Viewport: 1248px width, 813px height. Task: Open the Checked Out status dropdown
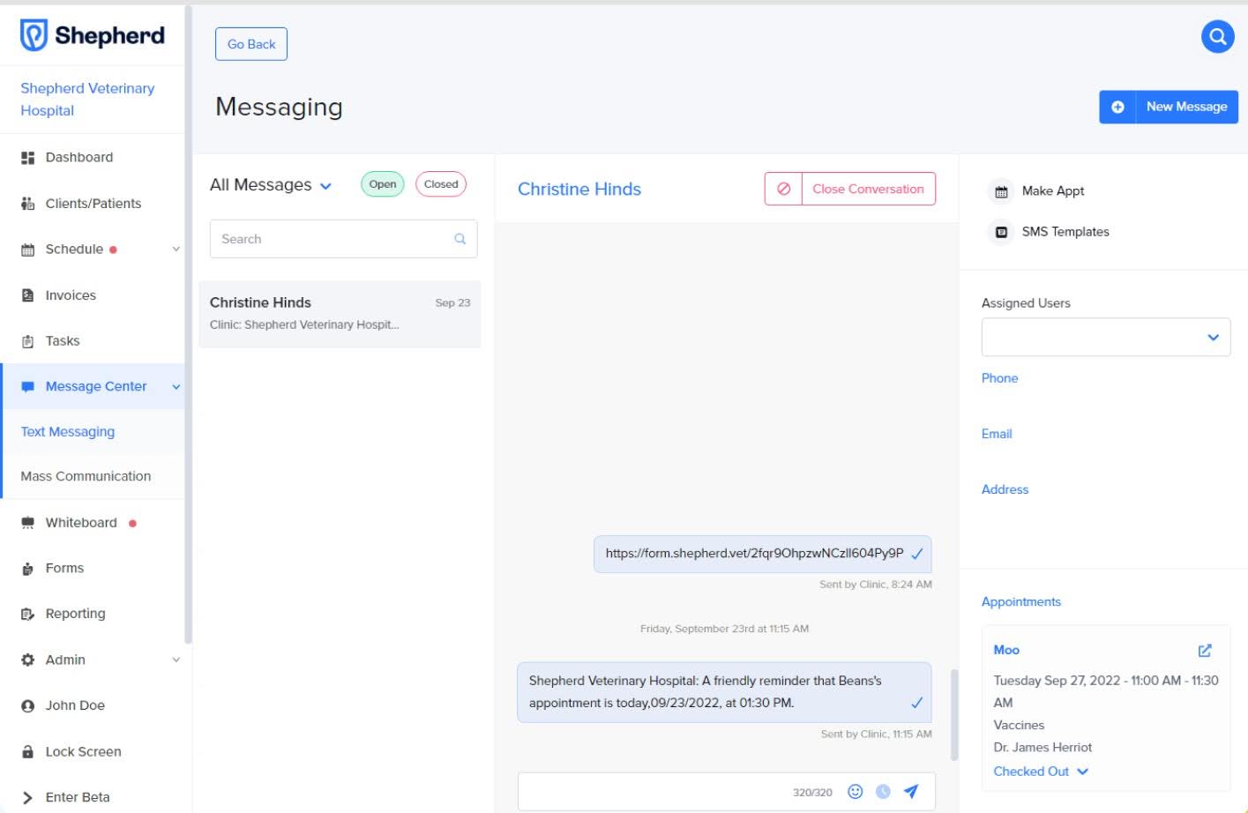click(1041, 772)
